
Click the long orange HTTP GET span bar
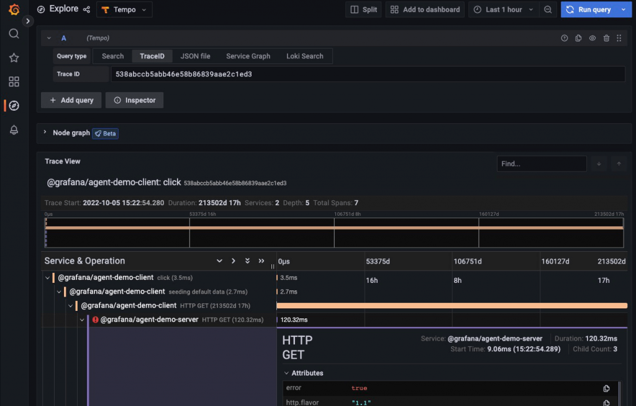pos(452,305)
